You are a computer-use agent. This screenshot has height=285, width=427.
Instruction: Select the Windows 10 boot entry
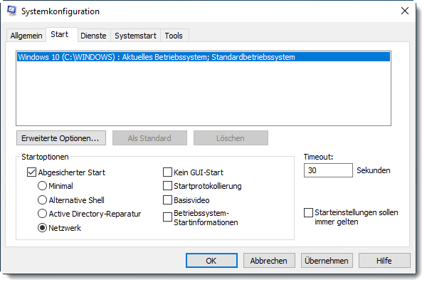(204, 57)
